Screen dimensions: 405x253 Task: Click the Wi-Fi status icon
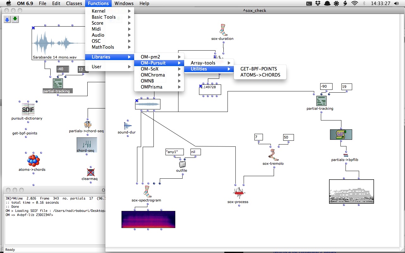[x=355, y=3]
